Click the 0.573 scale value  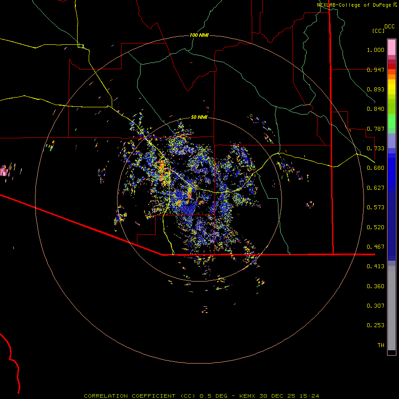[376, 207]
